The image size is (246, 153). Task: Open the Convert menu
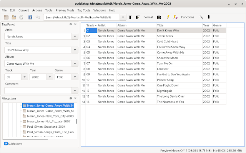[x=24, y=10]
